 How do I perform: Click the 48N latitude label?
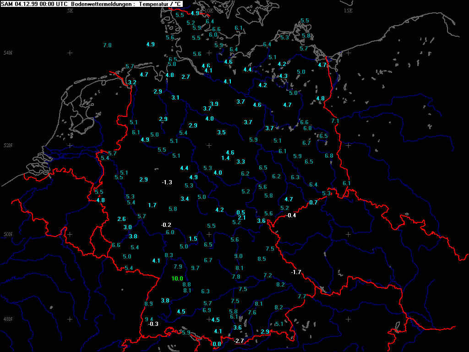click(8, 319)
